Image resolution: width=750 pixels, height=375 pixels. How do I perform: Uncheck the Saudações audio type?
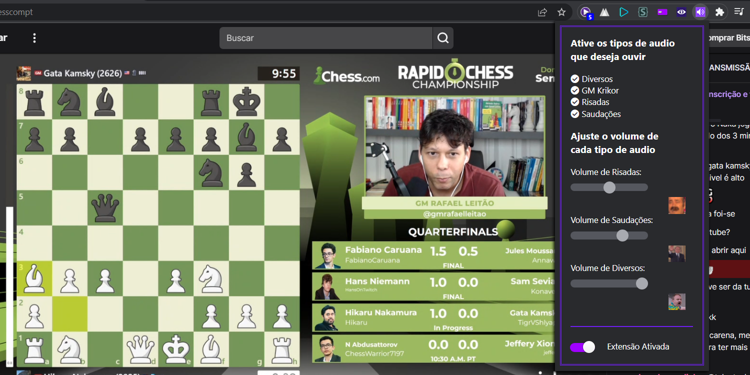(575, 114)
